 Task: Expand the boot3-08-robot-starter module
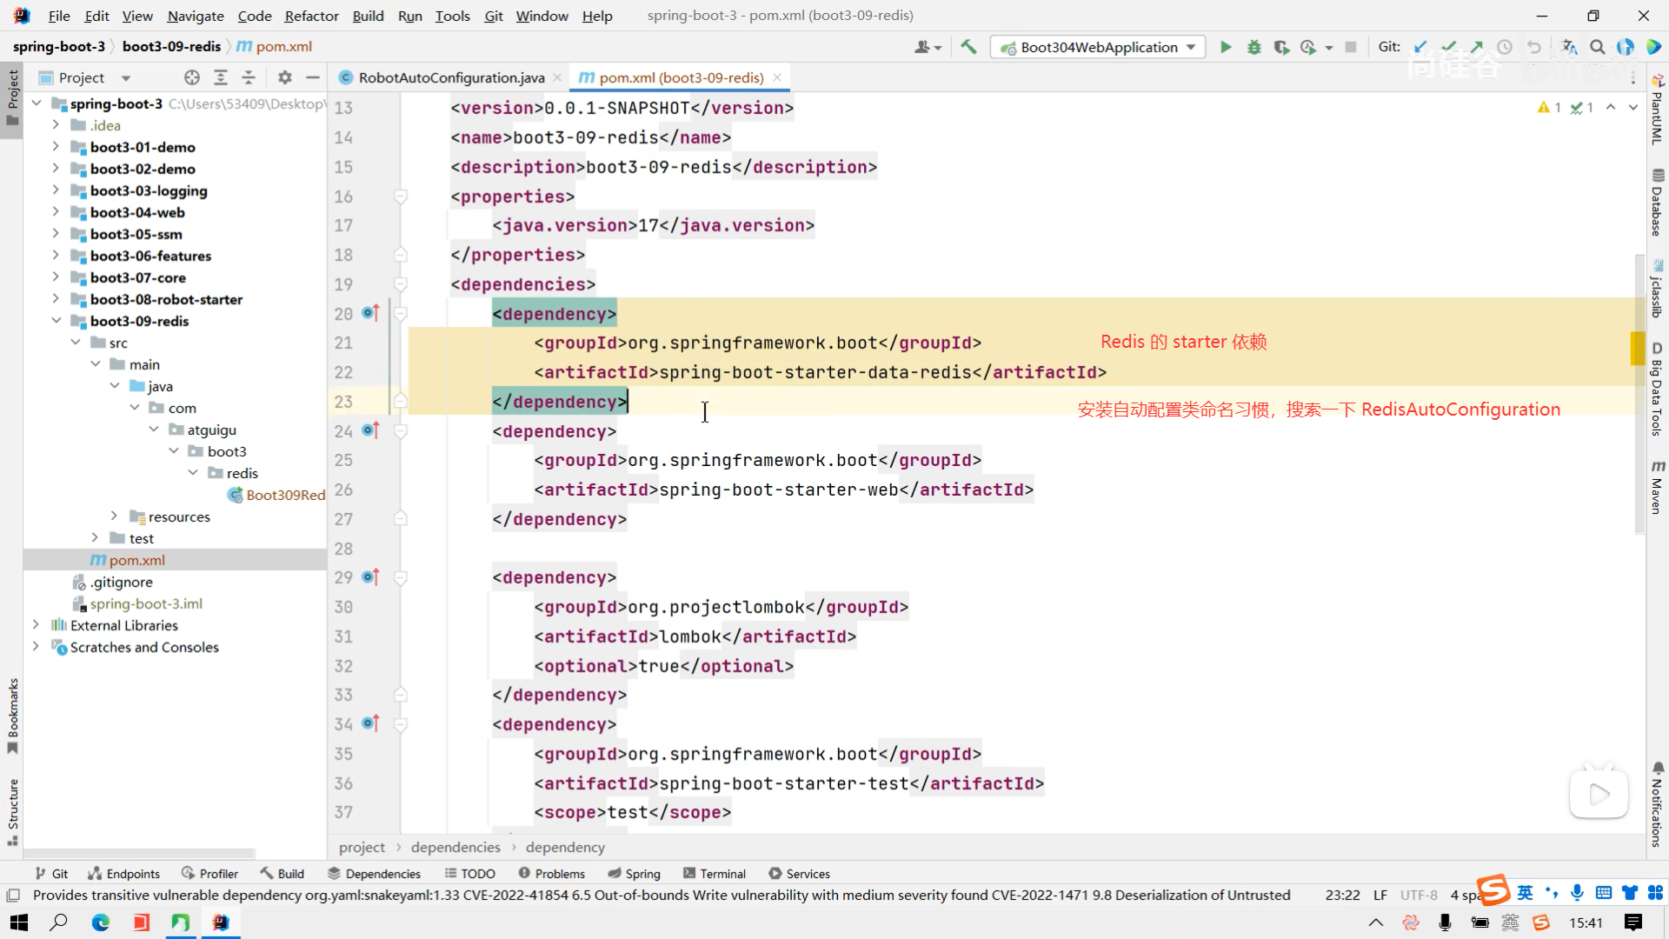[56, 299]
